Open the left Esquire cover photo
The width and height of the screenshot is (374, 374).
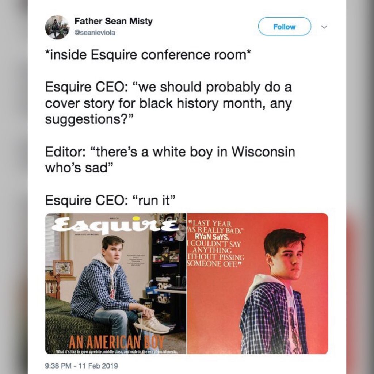tap(116, 283)
